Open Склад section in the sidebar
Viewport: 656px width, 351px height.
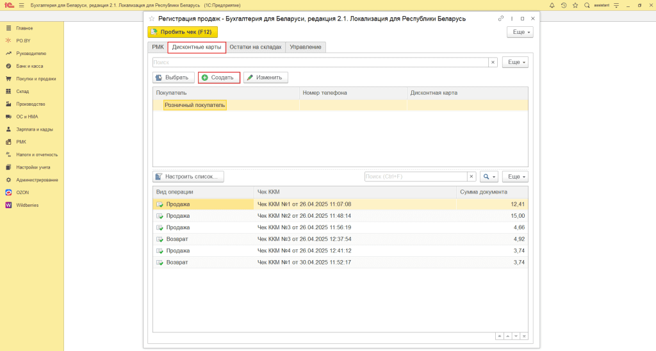(x=22, y=91)
